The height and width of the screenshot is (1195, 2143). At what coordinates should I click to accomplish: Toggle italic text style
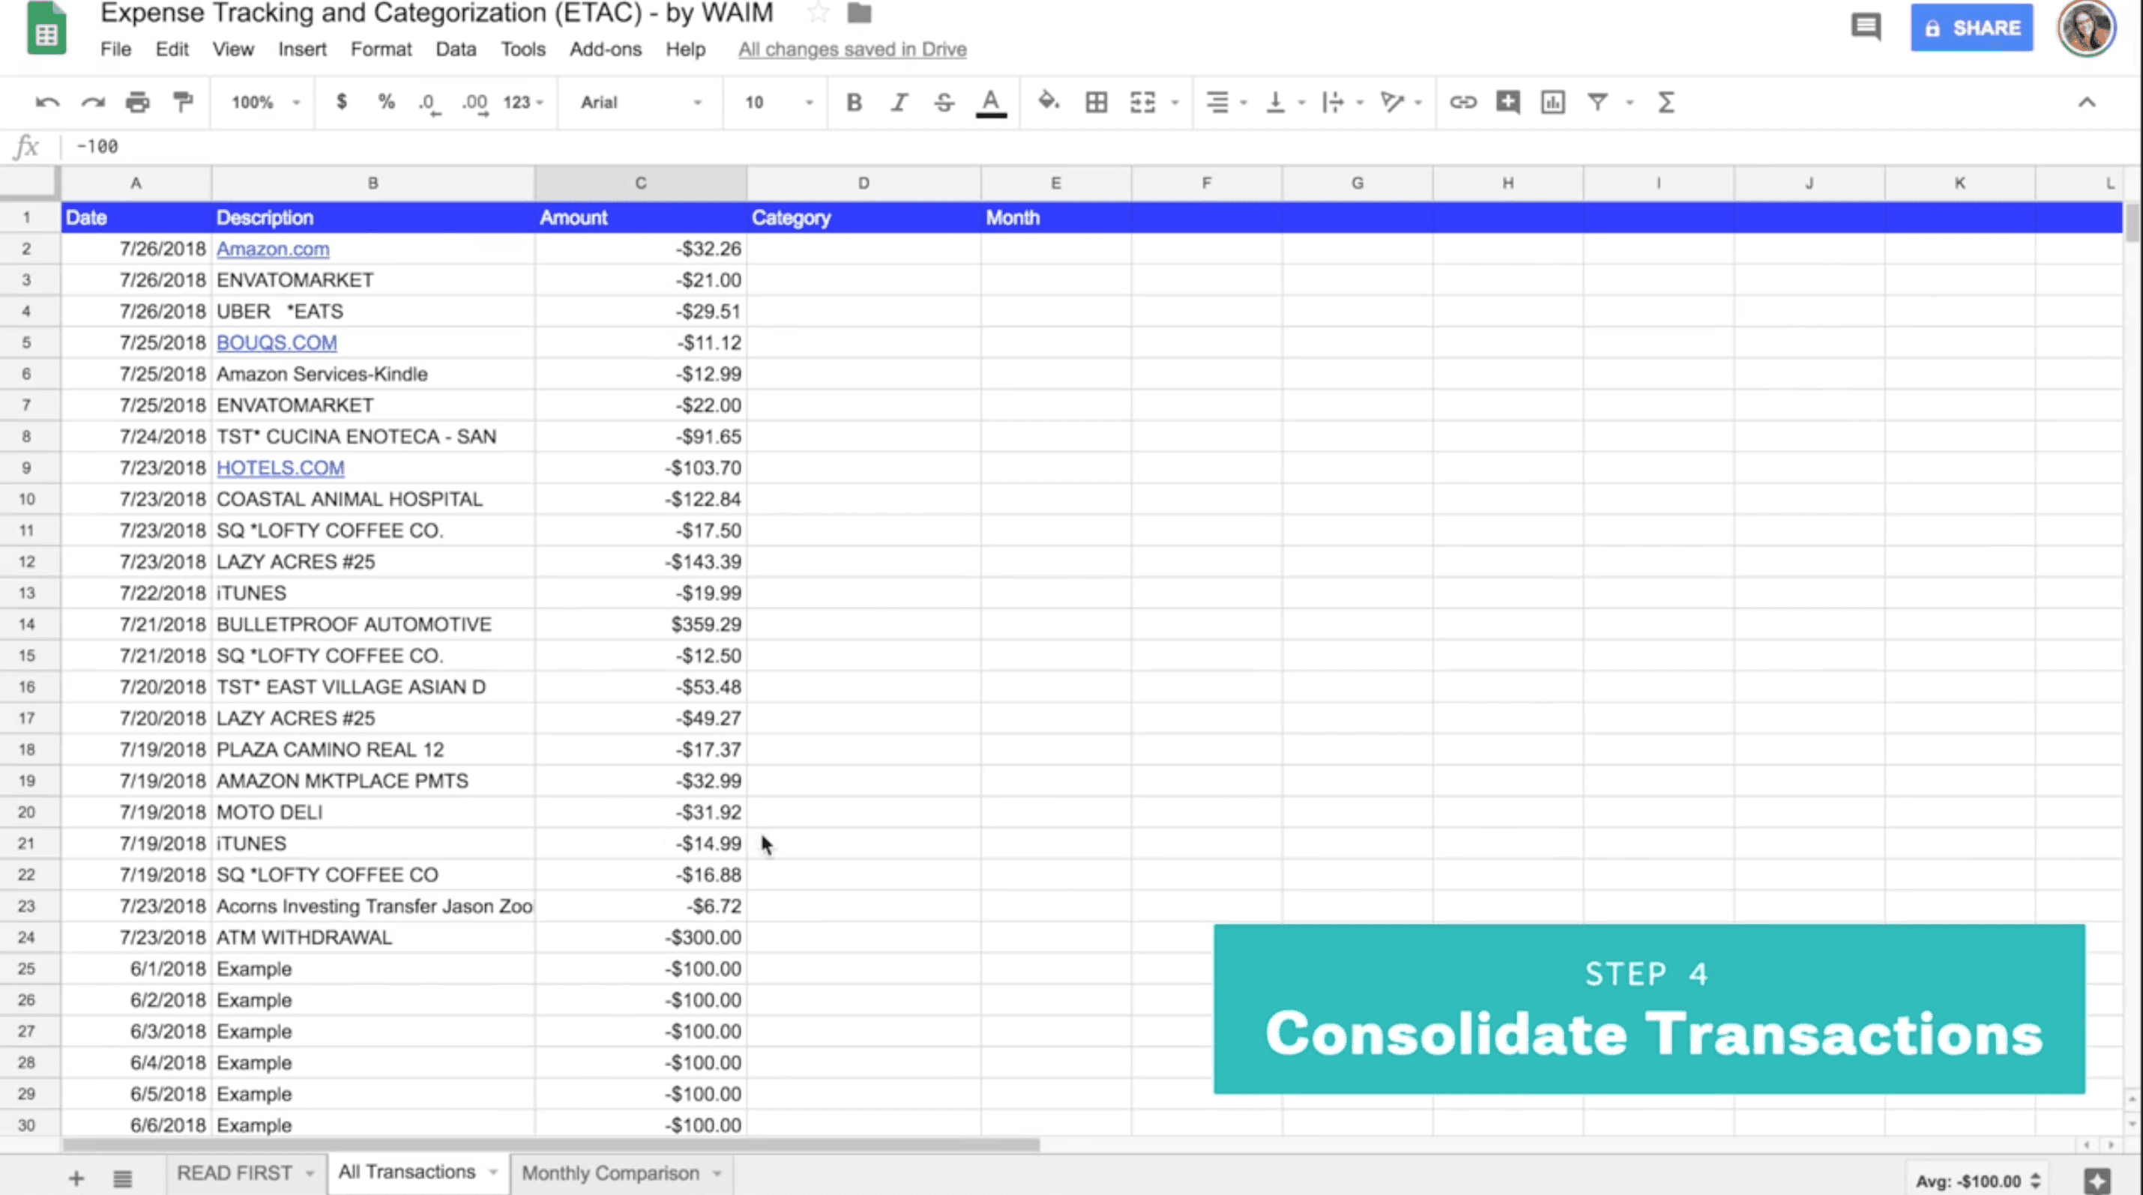[x=899, y=103]
